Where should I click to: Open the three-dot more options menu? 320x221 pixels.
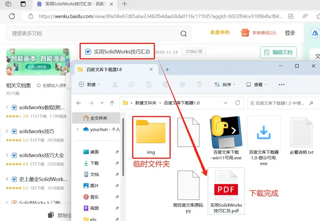tap(281, 85)
